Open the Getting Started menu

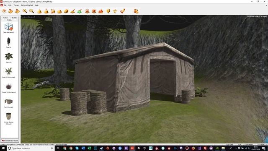[x=27, y=5]
